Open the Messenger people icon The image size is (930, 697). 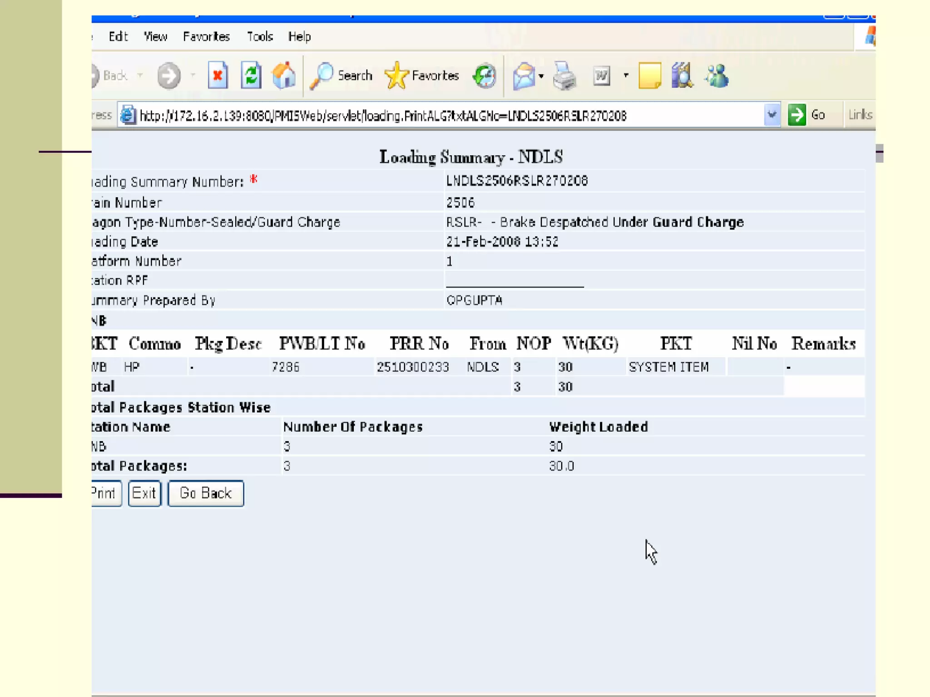(717, 75)
